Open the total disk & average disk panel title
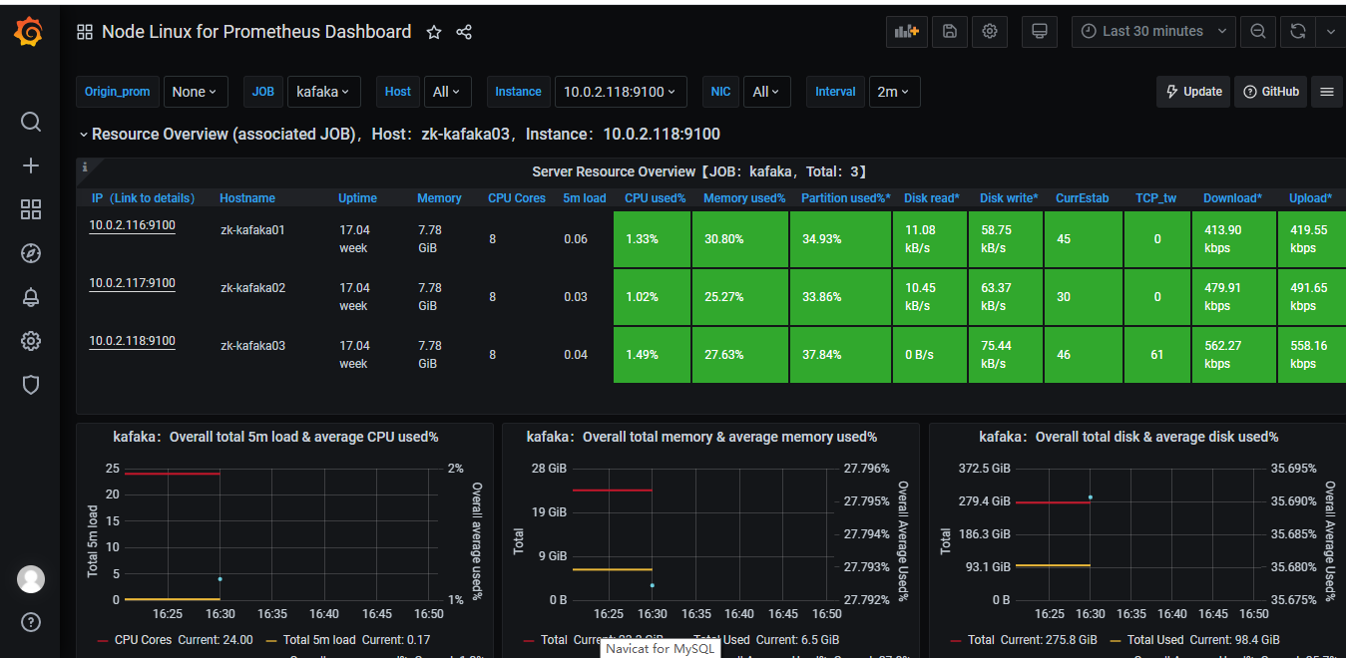The image size is (1346, 658). coord(1128,437)
